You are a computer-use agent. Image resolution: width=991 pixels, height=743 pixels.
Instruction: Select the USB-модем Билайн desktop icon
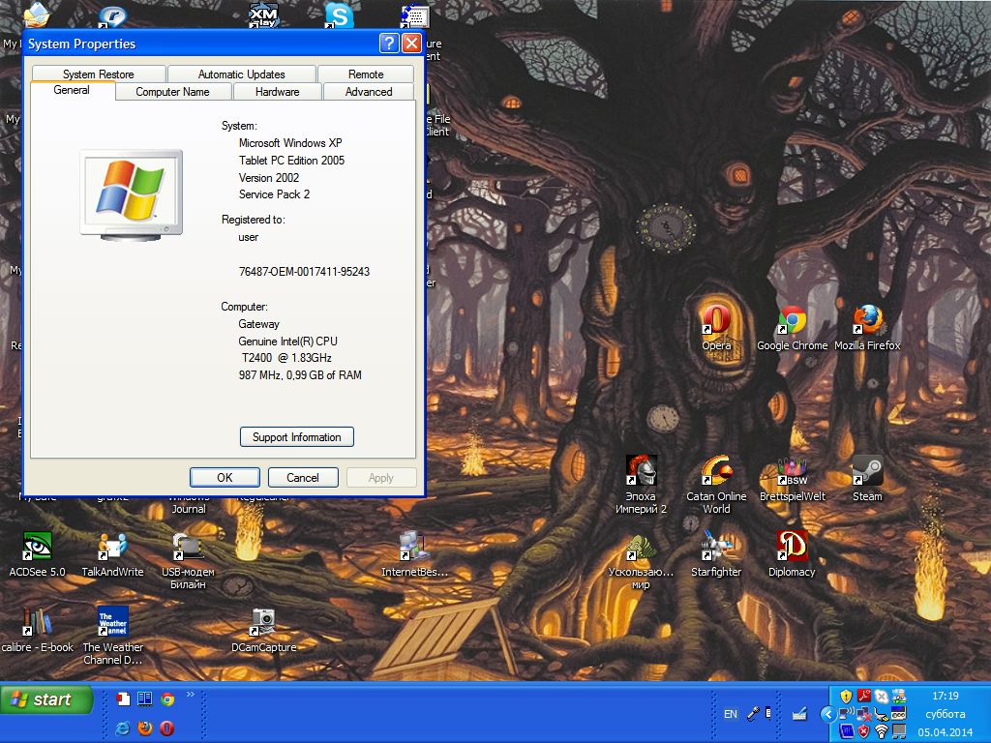(188, 560)
